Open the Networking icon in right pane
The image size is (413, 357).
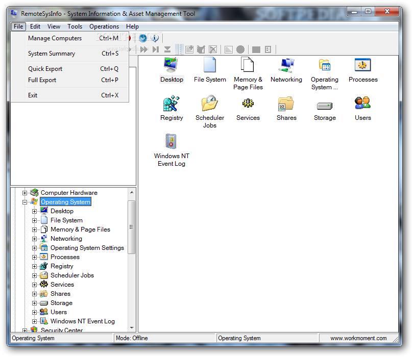coord(286,65)
